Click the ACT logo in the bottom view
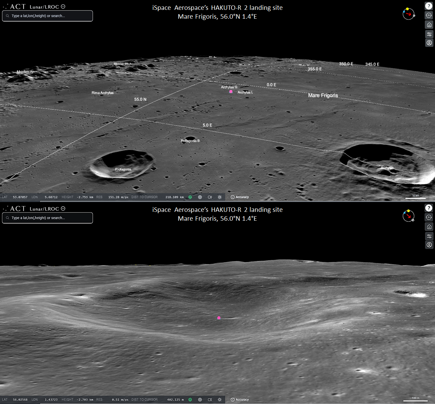 (x=14, y=209)
